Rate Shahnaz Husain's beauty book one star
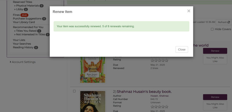 click(152, 107)
